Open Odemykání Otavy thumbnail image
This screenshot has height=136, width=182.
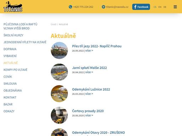click(59, 132)
